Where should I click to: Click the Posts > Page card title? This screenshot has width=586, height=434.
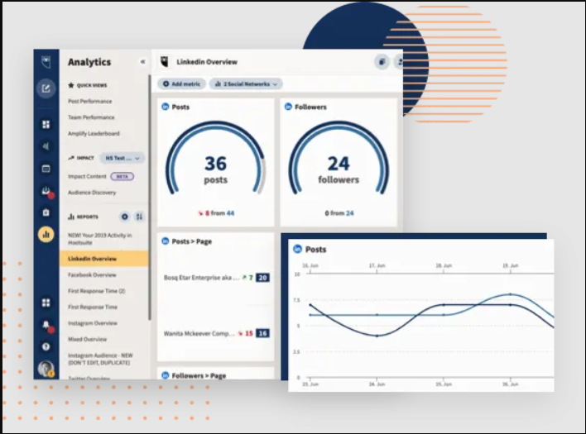192,241
